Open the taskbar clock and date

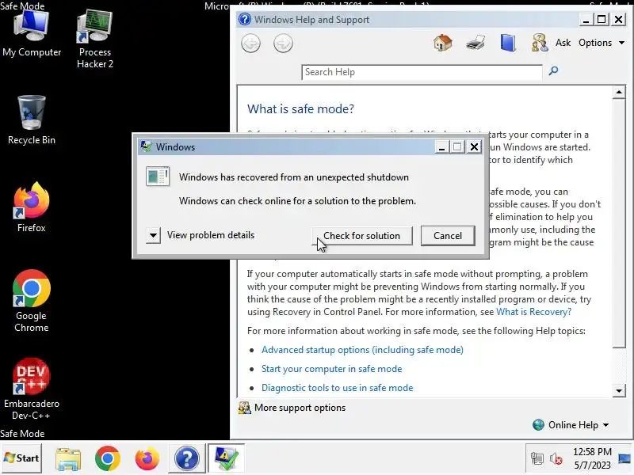(x=592, y=458)
